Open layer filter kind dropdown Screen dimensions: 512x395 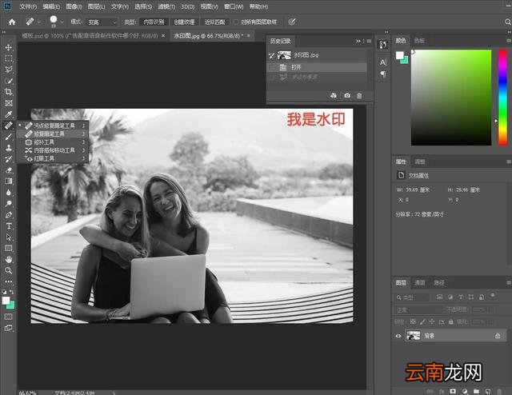coord(413,297)
